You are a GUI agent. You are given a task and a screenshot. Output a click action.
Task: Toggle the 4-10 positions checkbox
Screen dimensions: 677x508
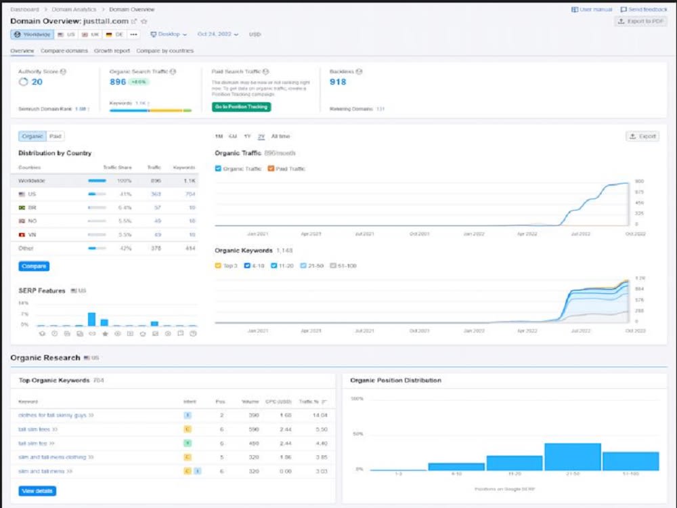(x=247, y=266)
